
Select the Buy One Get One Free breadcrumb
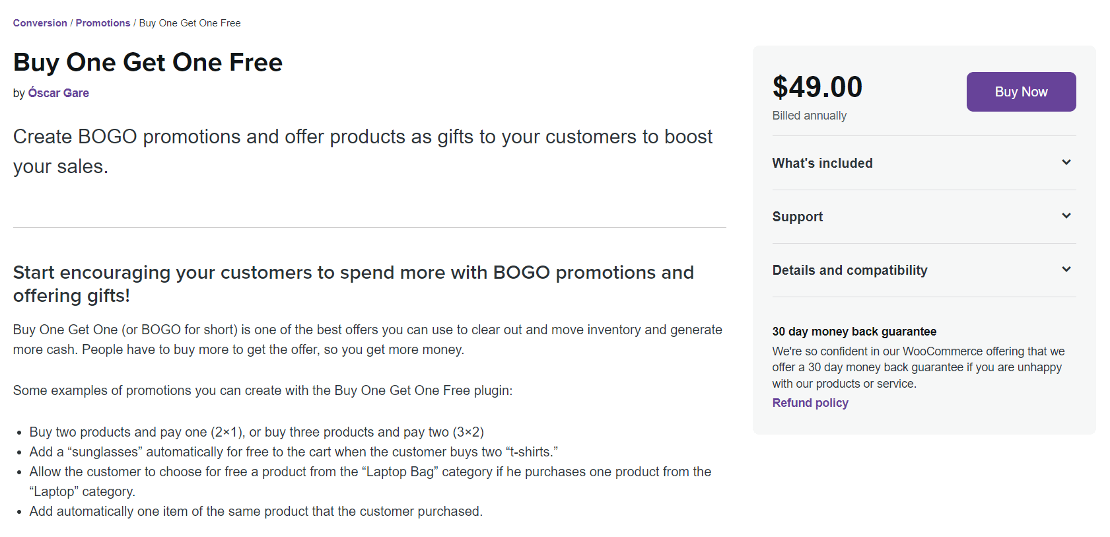[x=190, y=22]
